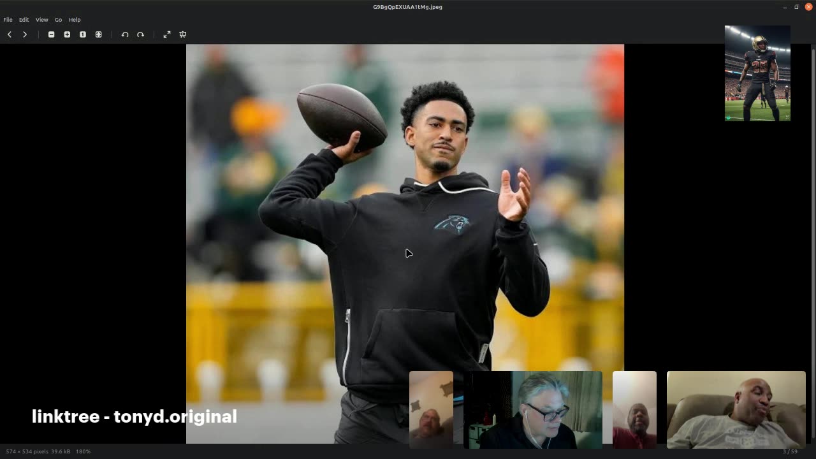Click the football player thumbnail overlay

click(757, 73)
